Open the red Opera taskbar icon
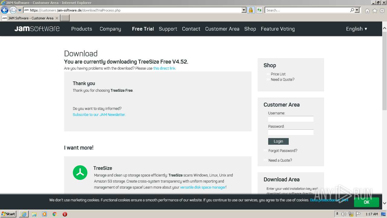387x218 pixels. coord(65,214)
